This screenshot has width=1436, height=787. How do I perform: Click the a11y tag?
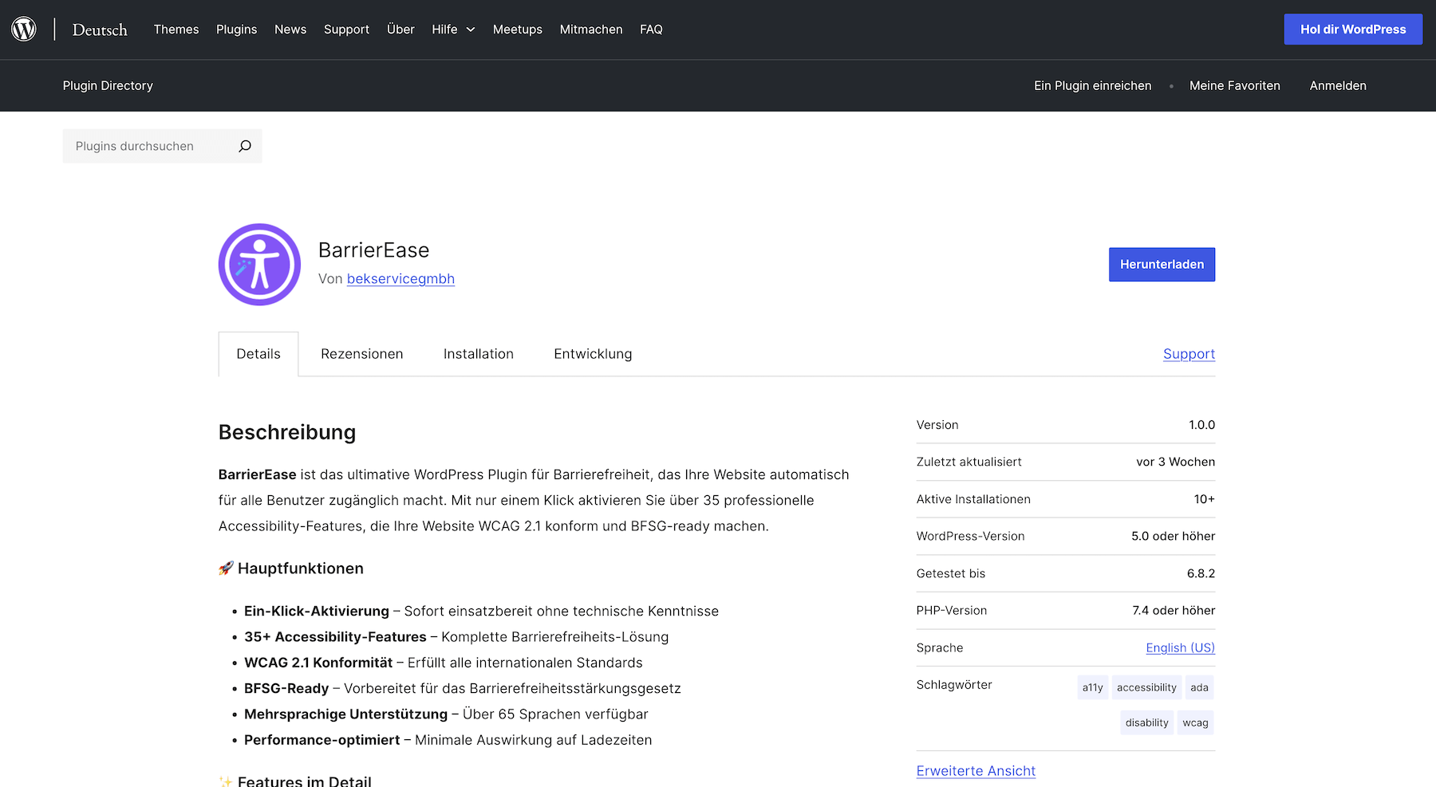pyautogui.click(x=1093, y=687)
